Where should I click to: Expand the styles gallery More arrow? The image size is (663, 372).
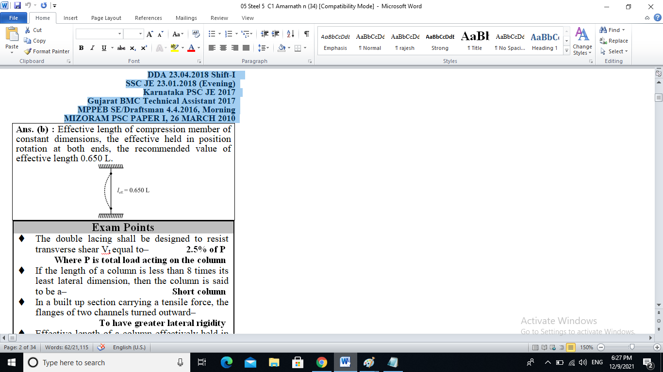point(566,50)
